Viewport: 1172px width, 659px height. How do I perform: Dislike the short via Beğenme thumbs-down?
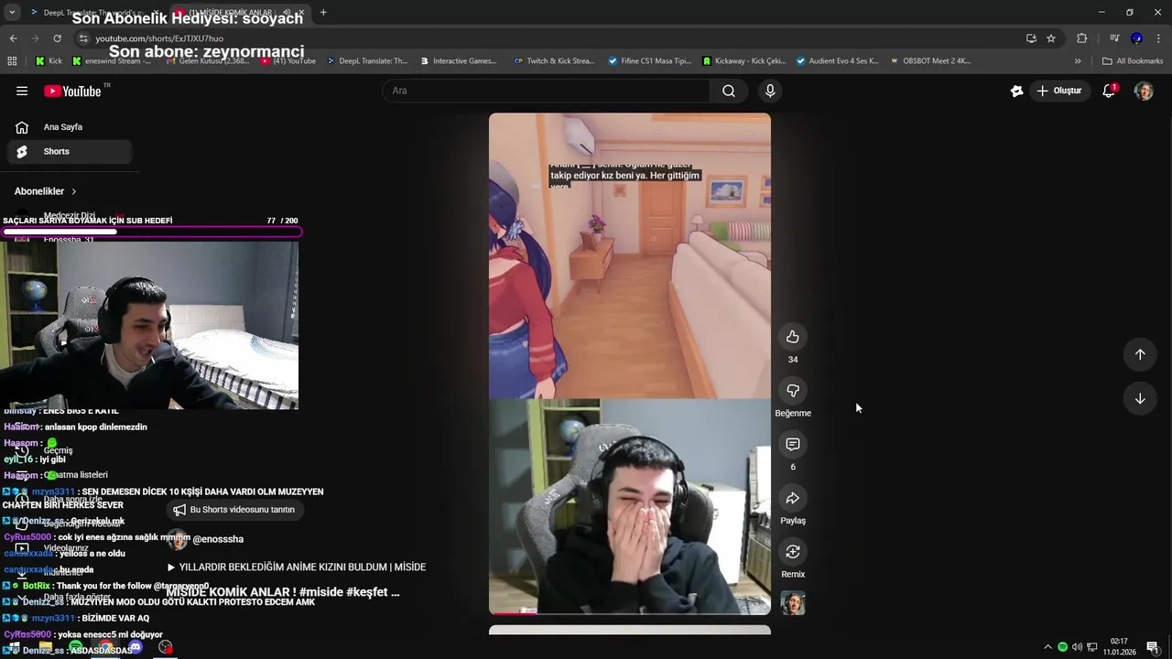(793, 391)
